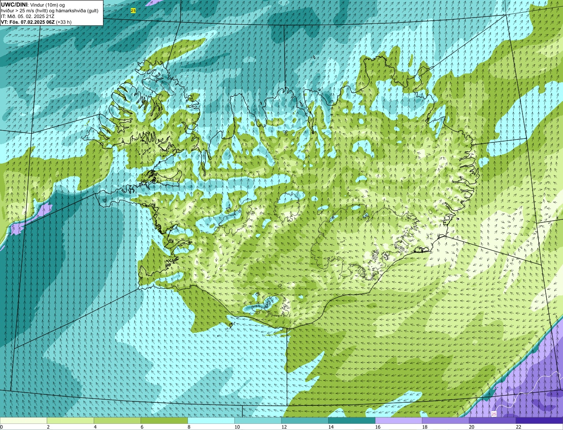Image resolution: width=563 pixels, height=430 pixels.
Task: Click the "10" tick label on the scale
Action: [x=237, y=427]
